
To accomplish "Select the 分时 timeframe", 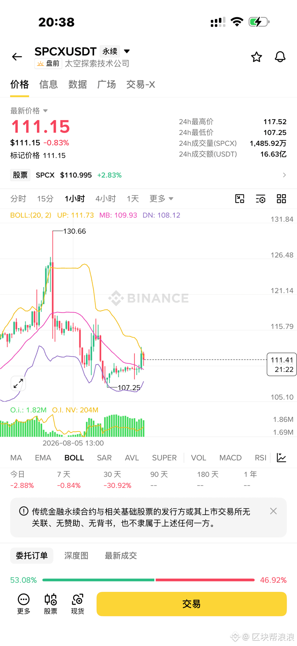I will click(18, 198).
